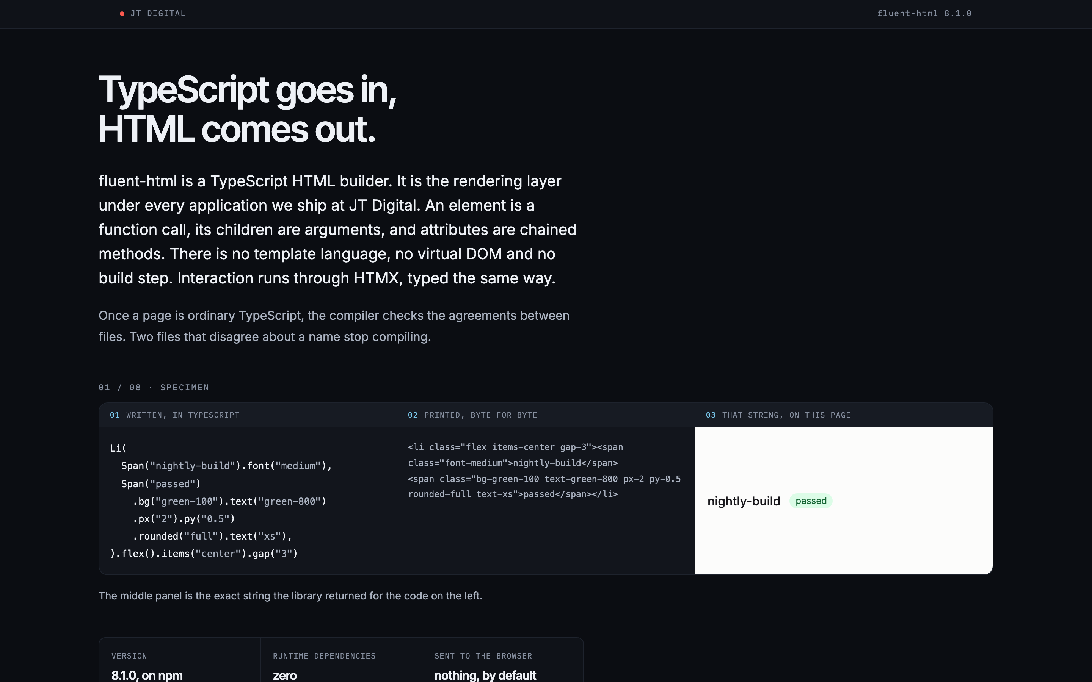Screen dimensions: 1092x682
Task: Click the .px("2").py("0.5") code line
Action: click(x=184, y=519)
